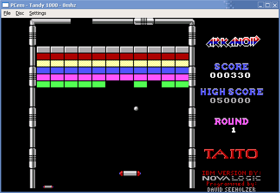
Task: Click the red TAITO logo
Action: 231,154
